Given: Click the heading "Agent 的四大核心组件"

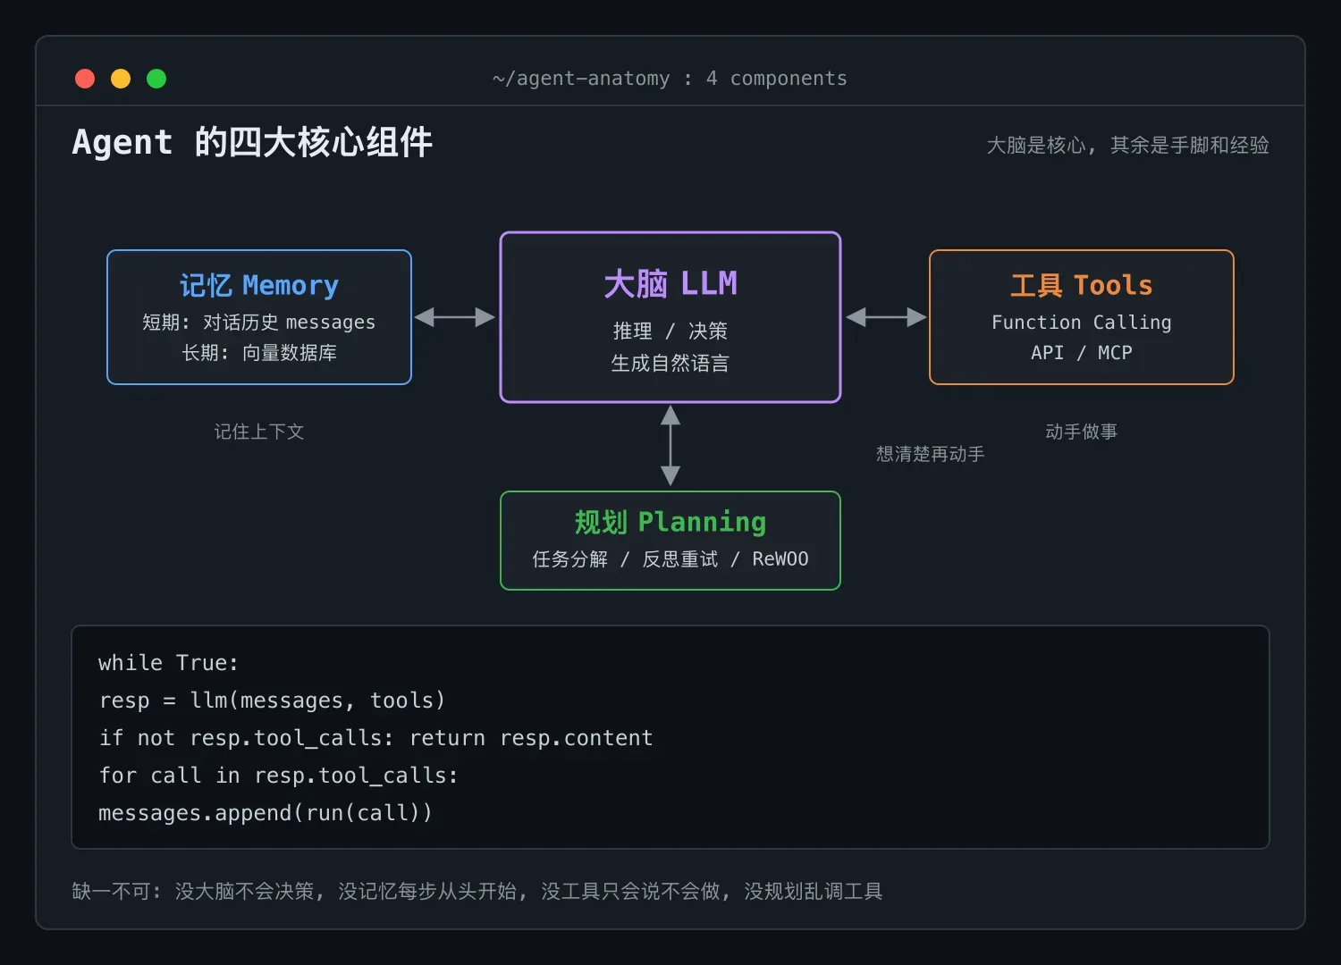Looking at the screenshot, I should coord(252,142).
